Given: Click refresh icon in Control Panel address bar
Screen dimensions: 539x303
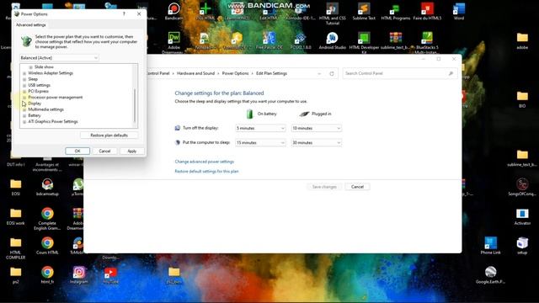Looking at the screenshot, I should point(332,73).
